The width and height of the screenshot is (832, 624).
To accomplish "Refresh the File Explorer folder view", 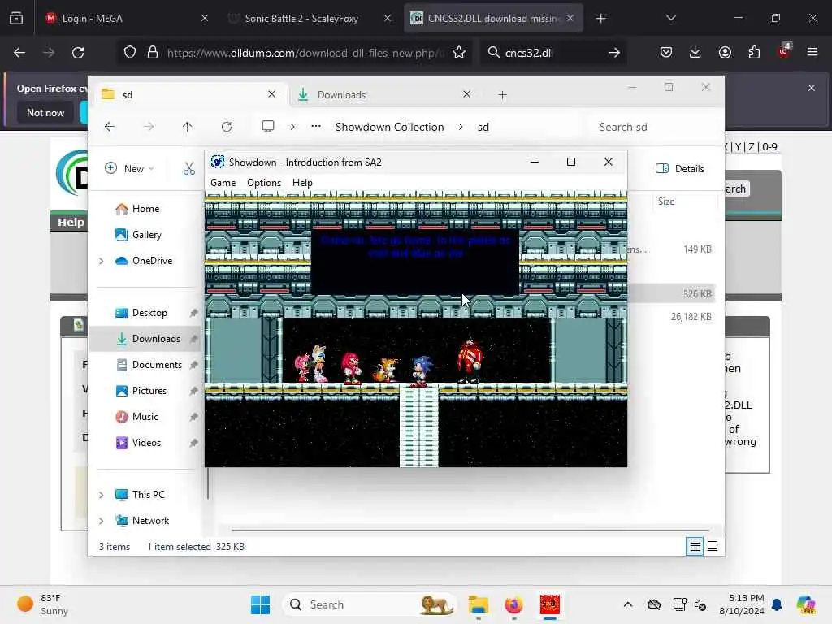I will 227,127.
